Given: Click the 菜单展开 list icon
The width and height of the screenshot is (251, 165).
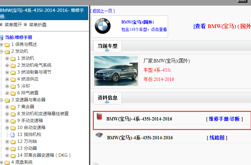Looking at the screenshot, I should (x=1, y=25).
